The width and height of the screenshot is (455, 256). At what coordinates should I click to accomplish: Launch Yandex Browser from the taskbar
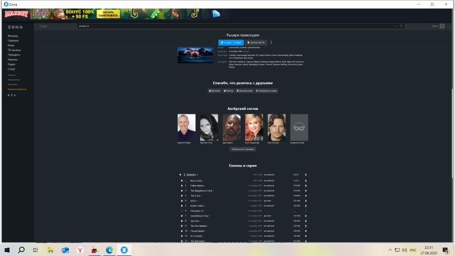[x=80, y=250]
